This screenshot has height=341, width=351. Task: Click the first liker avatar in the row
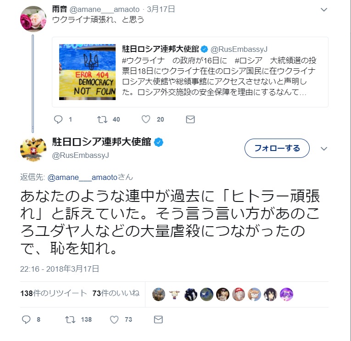[159, 294]
